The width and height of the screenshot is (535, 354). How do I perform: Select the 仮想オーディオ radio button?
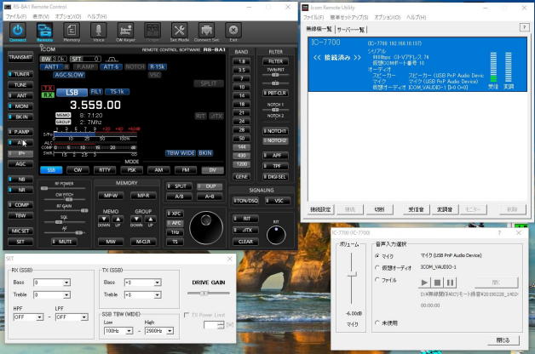(378, 266)
